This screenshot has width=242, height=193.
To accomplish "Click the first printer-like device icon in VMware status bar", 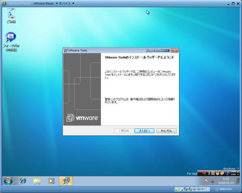I will (x=194, y=189).
